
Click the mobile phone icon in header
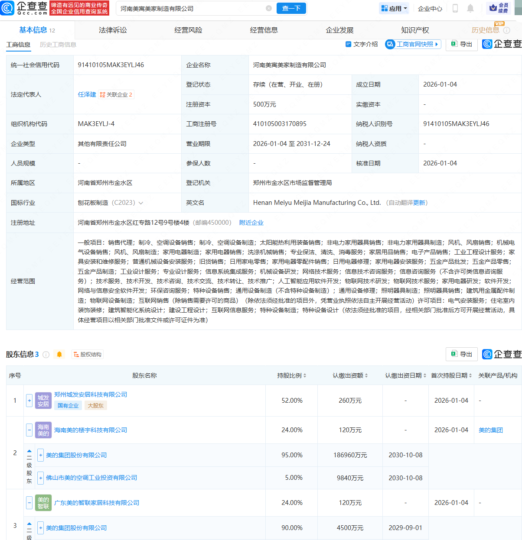click(x=455, y=8)
